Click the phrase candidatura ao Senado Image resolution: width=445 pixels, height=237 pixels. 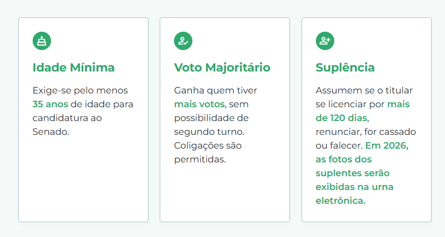point(67,125)
